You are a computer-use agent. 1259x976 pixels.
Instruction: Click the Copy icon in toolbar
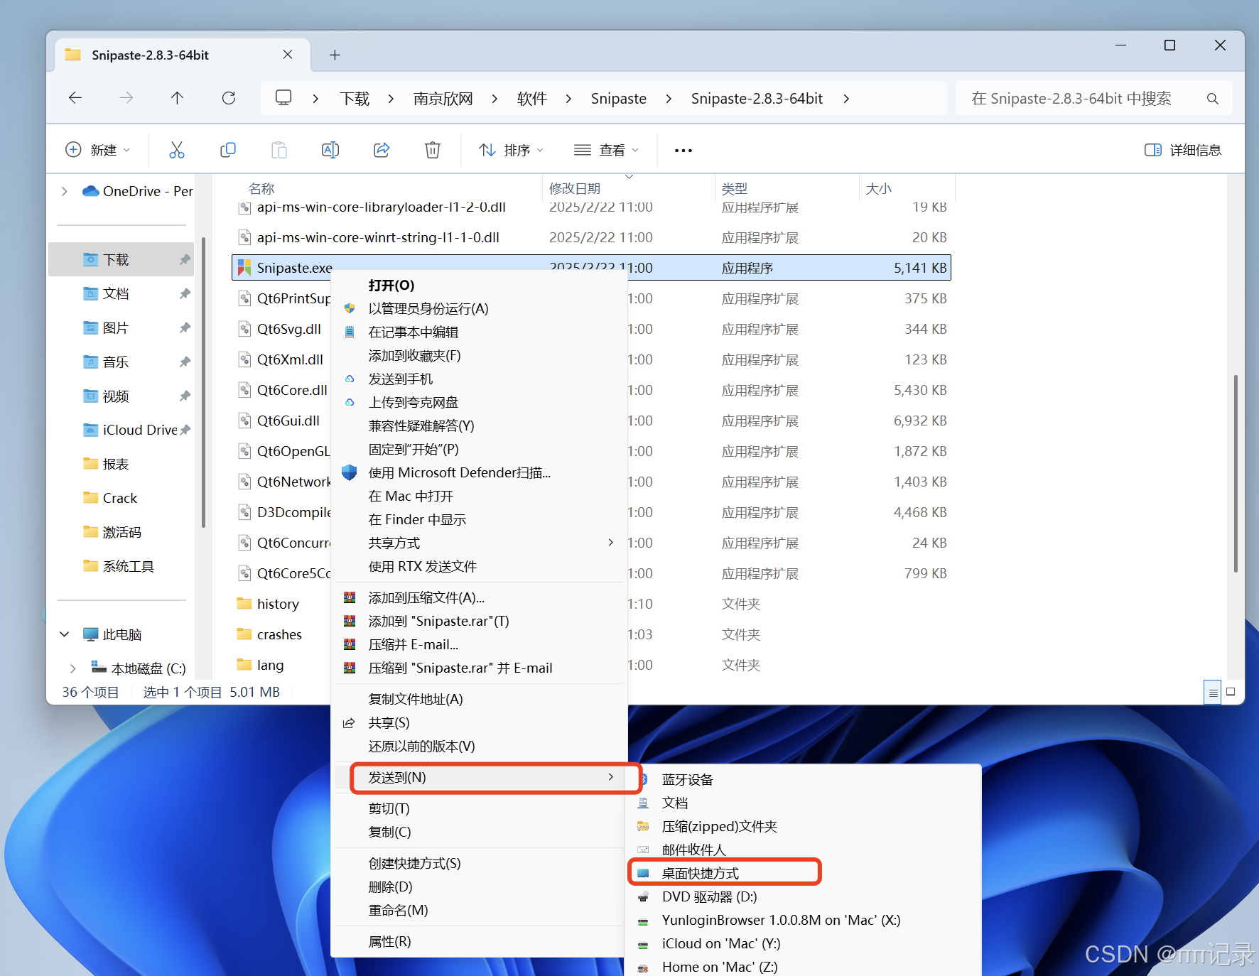[227, 150]
